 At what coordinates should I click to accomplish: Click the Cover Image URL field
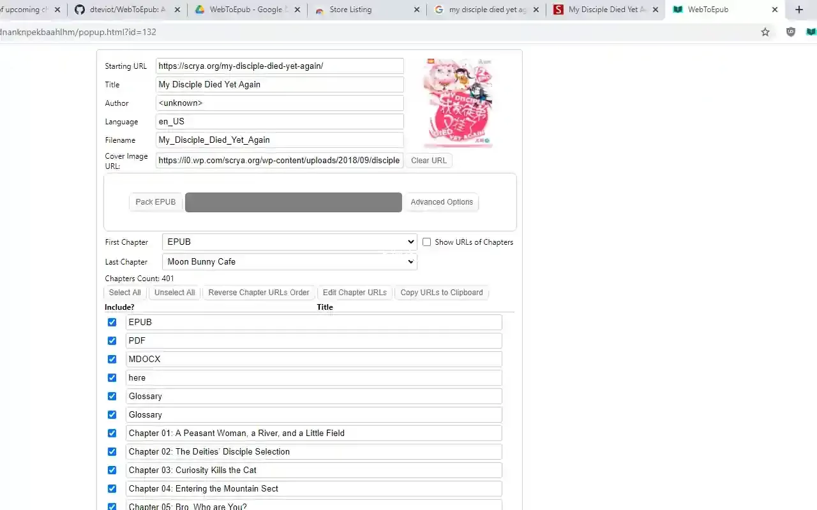[x=280, y=160]
